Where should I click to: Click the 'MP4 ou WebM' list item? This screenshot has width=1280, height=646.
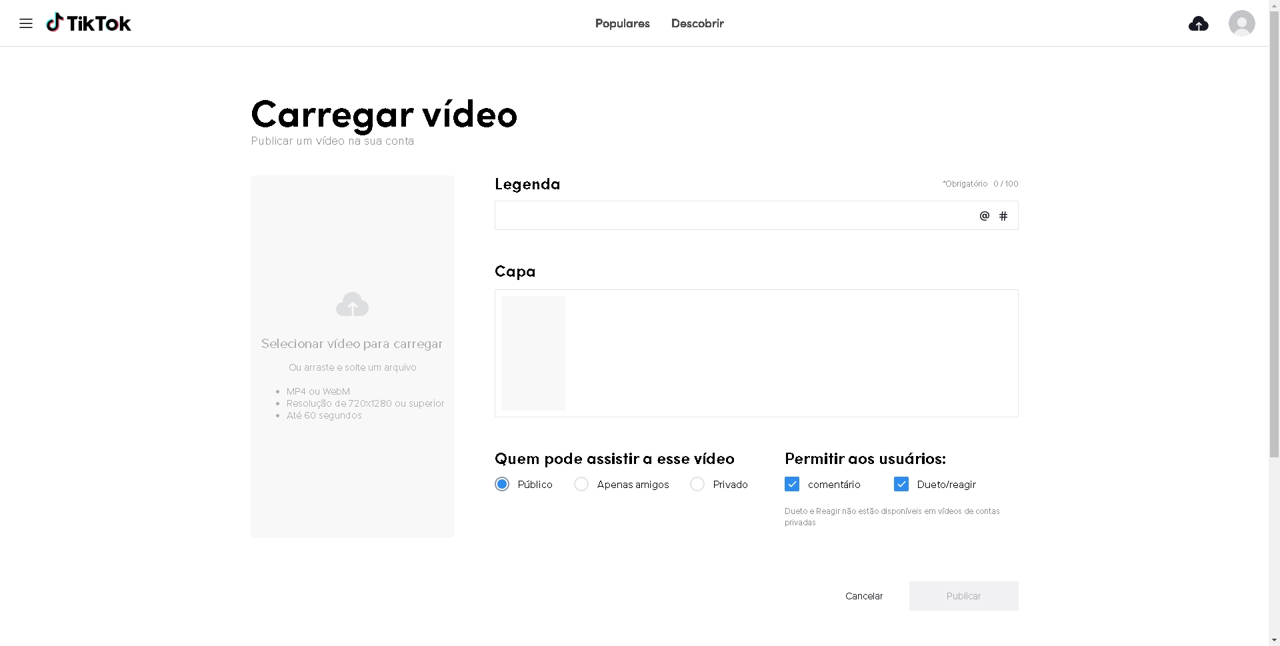pos(318,391)
